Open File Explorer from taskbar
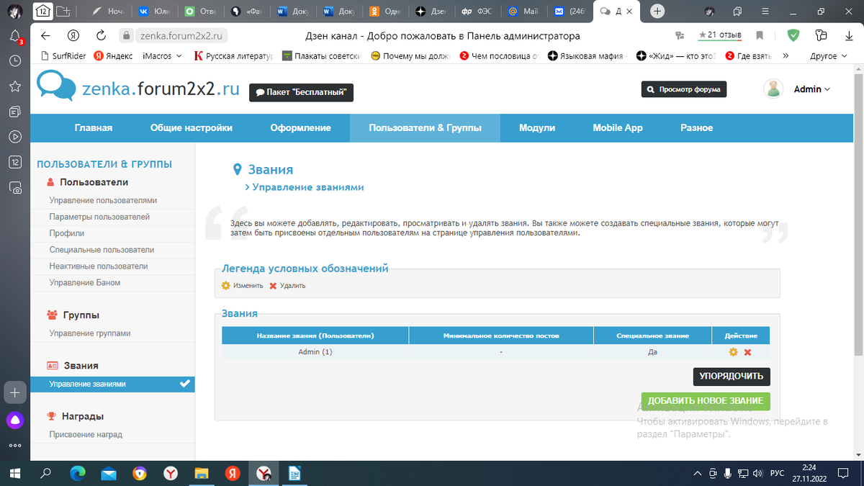The width and height of the screenshot is (864, 486). [x=202, y=473]
